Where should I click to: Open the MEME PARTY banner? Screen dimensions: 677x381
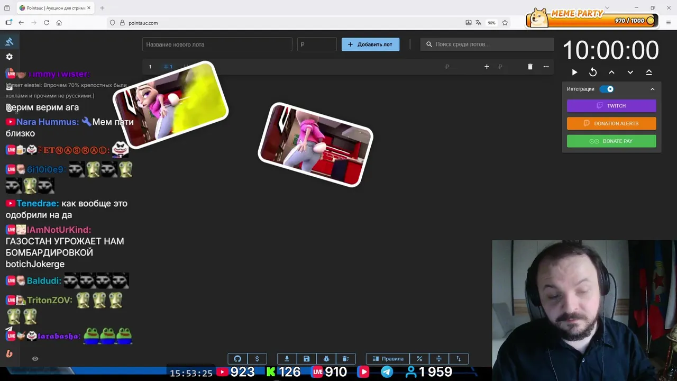(592, 17)
